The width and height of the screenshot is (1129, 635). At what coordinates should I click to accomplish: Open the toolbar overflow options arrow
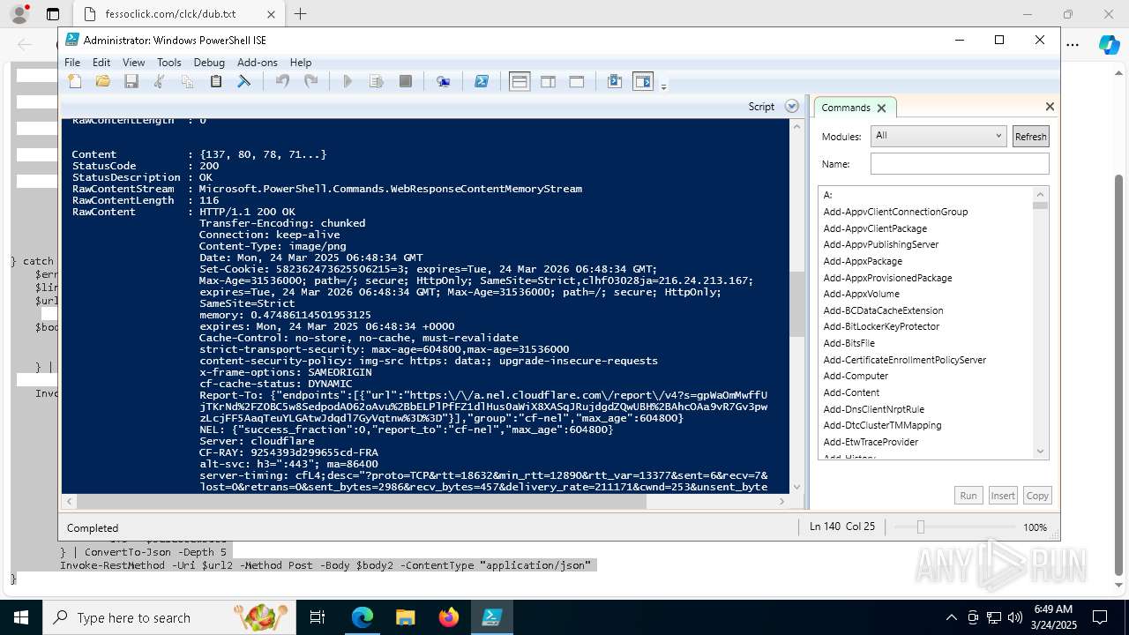664,86
